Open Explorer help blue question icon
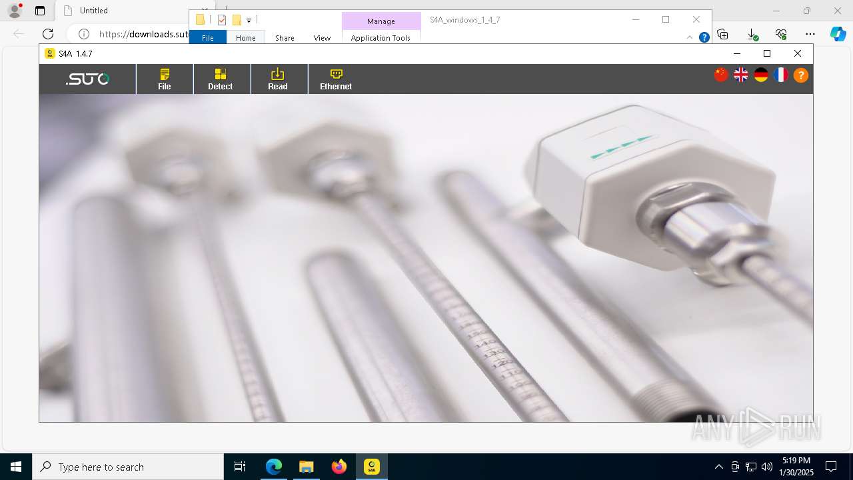 tap(704, 38)
